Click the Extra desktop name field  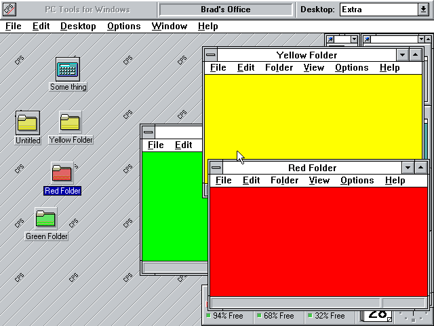378,10
